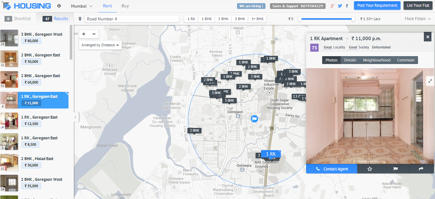Shortlist this apartment with star icon
Image resolution: width=435 pixels, height=199 pixels.
click(x=370, y=169)
